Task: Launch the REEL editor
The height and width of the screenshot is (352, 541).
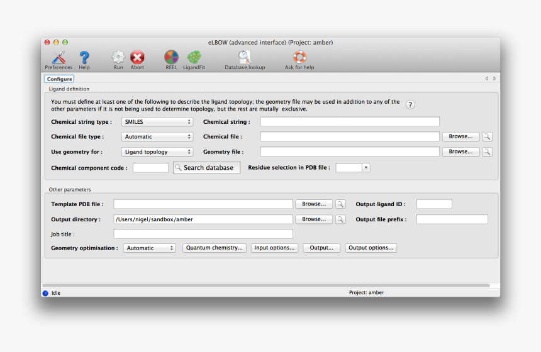Action: (171, 60)
